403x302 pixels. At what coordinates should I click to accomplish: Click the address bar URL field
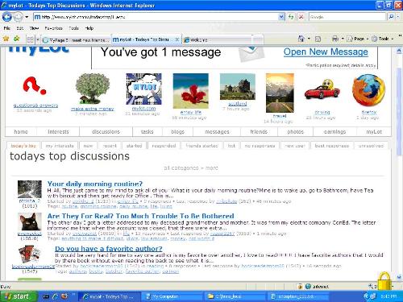click(156, 17)
